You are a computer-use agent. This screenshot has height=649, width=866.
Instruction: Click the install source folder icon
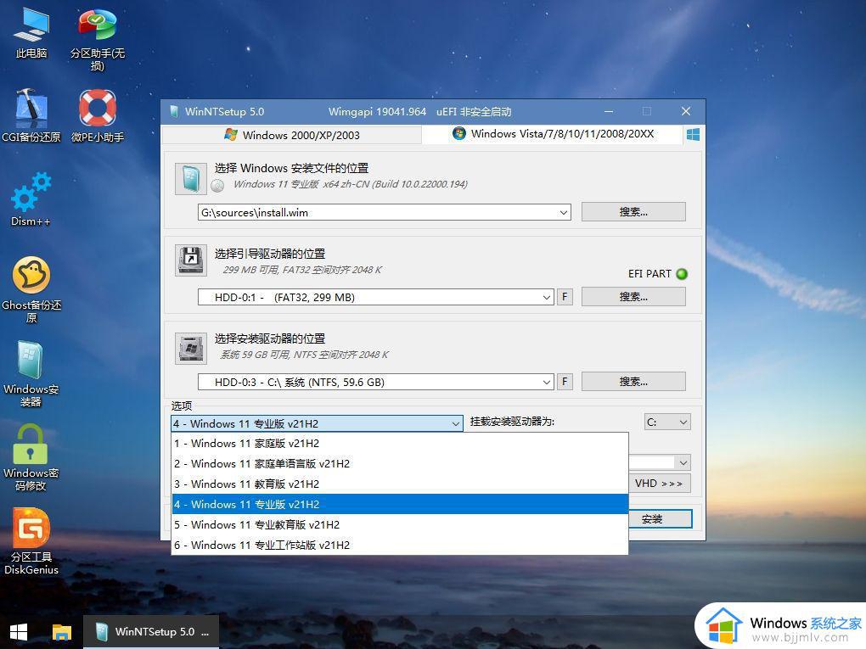click(190, 178)
